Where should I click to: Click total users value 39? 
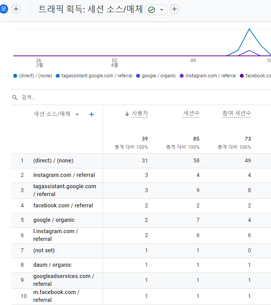(x=145, y=139)
